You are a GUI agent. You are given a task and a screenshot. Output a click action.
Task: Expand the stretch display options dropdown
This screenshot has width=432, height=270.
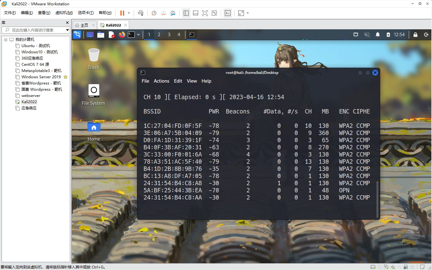[x=248, y=13]
